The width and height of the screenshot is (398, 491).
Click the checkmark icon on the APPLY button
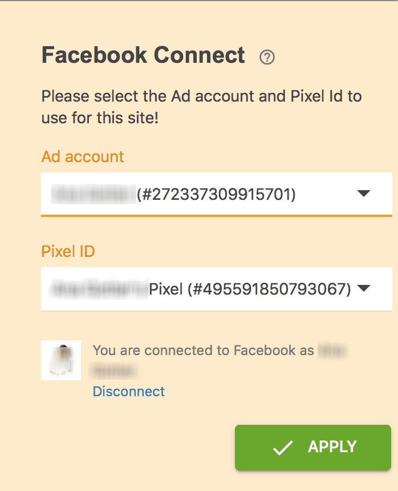tap(283, 448)
